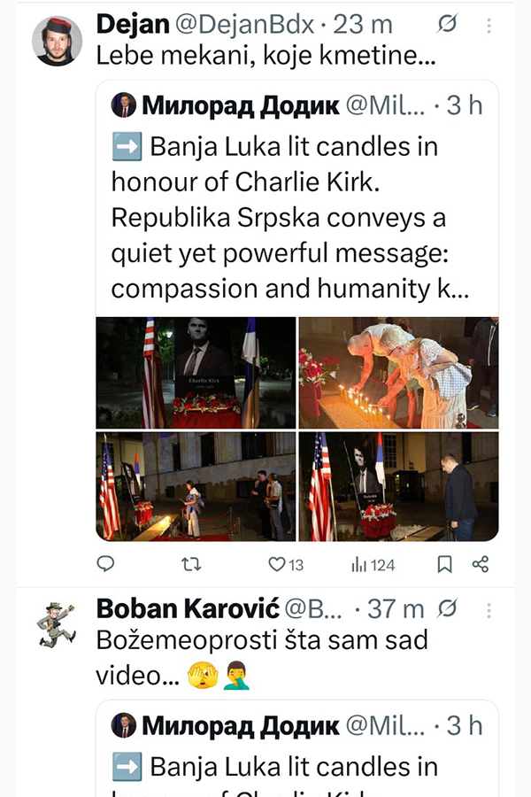Screen dimensions: 531x797
Task: Open the reply icon under Dejan's post
Action: (105, 564)
